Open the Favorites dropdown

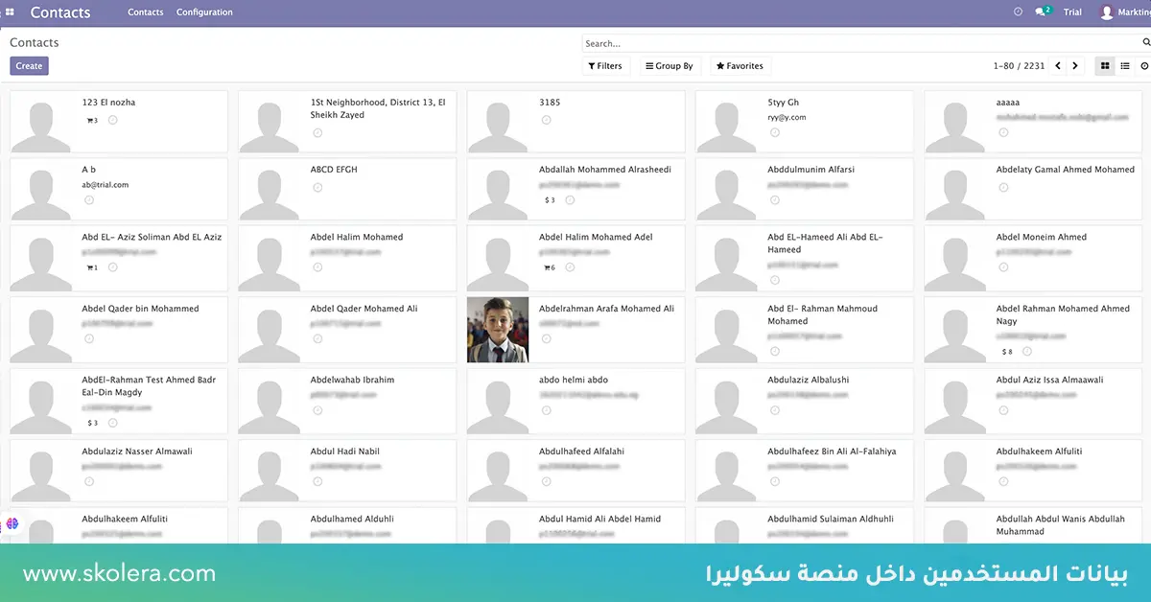coord(740,66)
